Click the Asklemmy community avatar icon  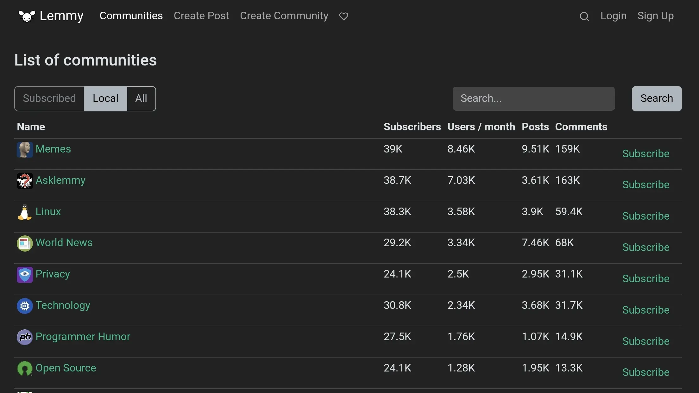click(25, 181)
